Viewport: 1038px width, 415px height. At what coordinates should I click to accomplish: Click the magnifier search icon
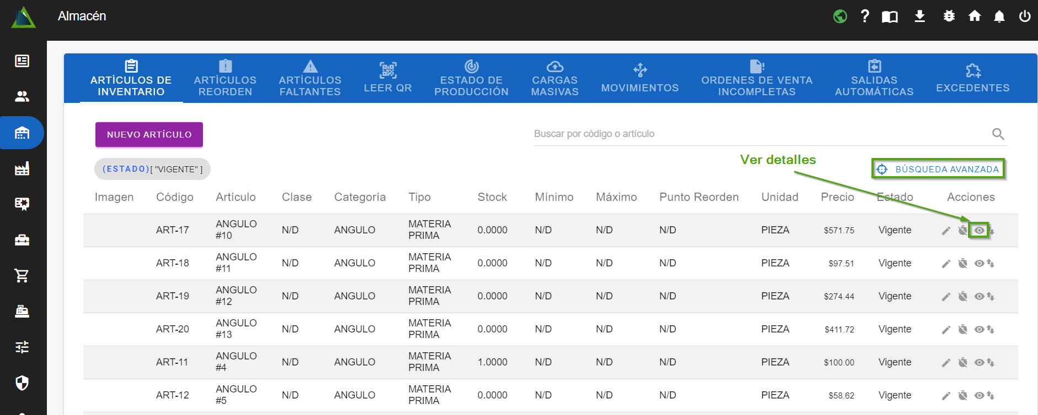click(x=998, y=134)
